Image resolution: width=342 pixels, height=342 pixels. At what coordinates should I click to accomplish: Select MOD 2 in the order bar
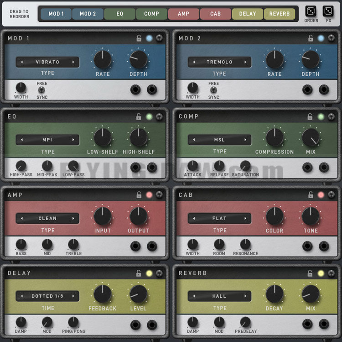pos(88,14)
